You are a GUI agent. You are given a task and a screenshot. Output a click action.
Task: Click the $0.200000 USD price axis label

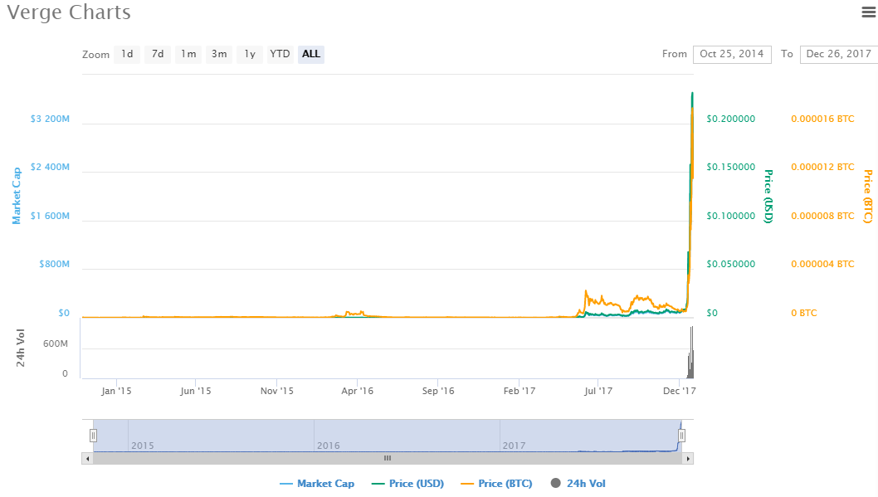tap(731, 119)
